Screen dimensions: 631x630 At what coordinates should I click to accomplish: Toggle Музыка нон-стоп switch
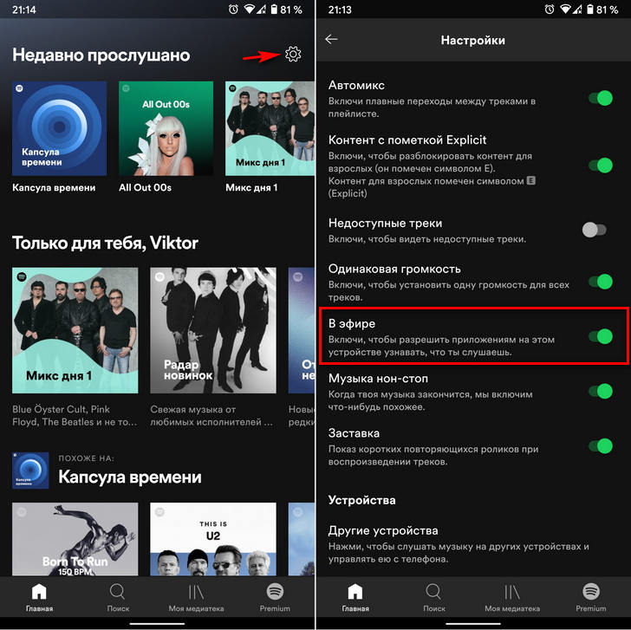601,391
